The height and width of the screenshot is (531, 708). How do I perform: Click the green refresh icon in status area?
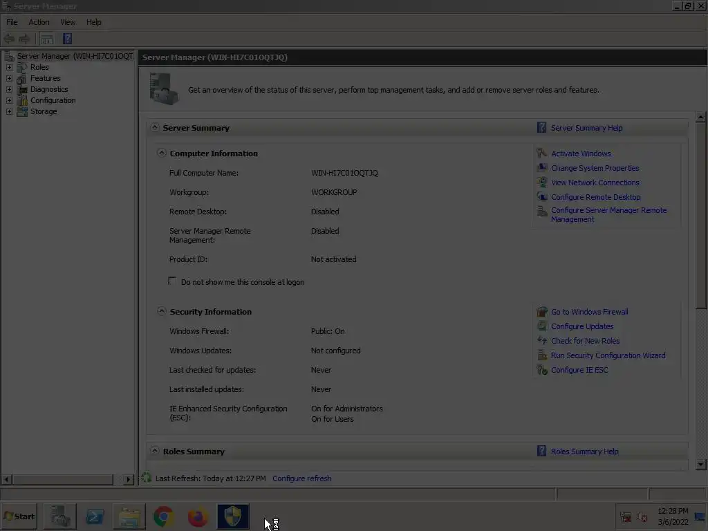point(146,477)
